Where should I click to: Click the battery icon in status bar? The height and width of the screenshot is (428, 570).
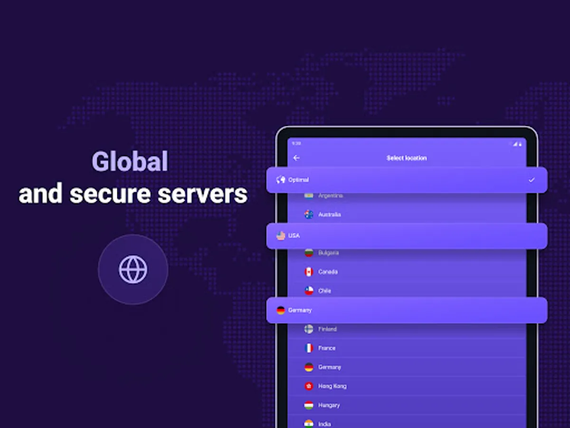521,143
